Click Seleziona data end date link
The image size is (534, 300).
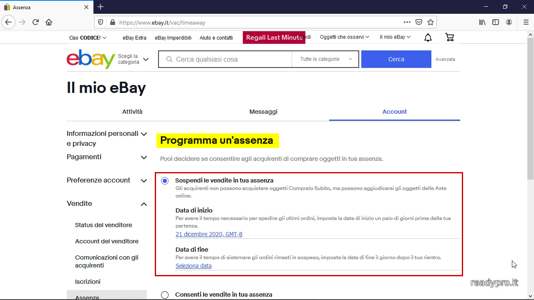(x=194, y=266)
